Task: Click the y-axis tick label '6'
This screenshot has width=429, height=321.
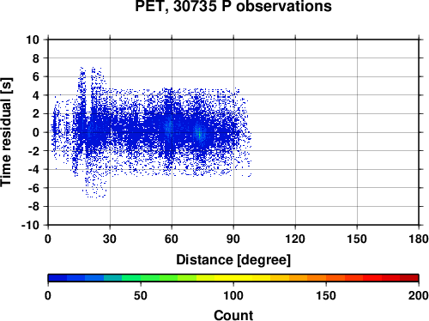Action: pos(36,76)
